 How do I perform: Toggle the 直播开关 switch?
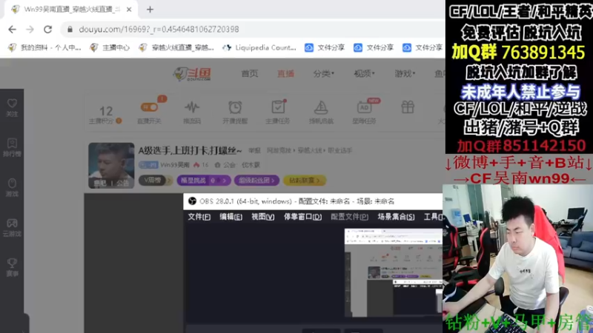coord(149,107)
